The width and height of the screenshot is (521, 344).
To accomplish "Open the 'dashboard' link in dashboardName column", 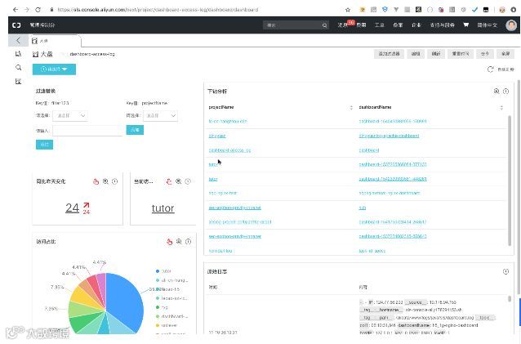I will pos(369,150).
